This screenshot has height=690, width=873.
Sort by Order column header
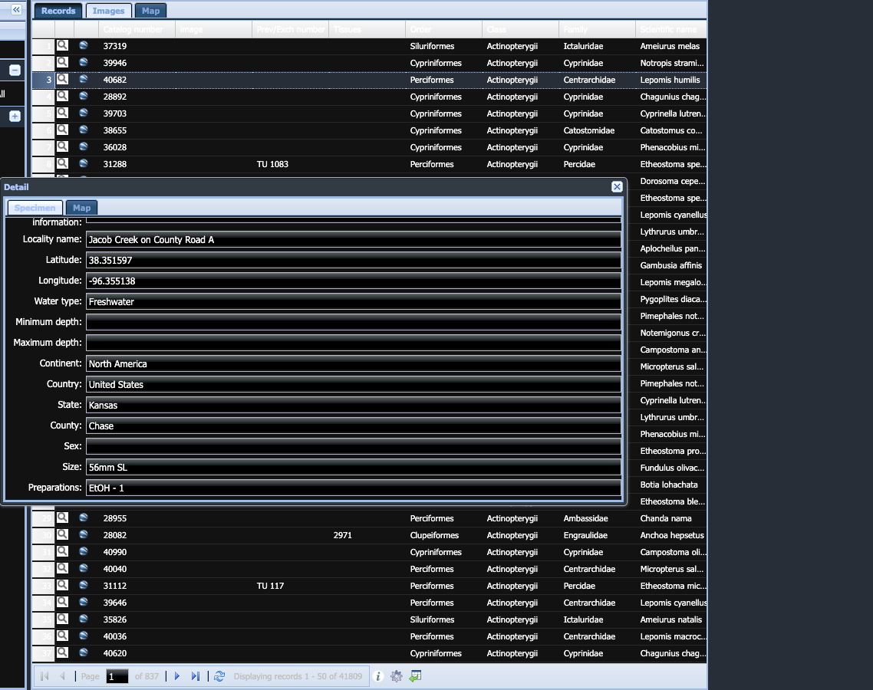pyautogui.click(x=443, y=29)
